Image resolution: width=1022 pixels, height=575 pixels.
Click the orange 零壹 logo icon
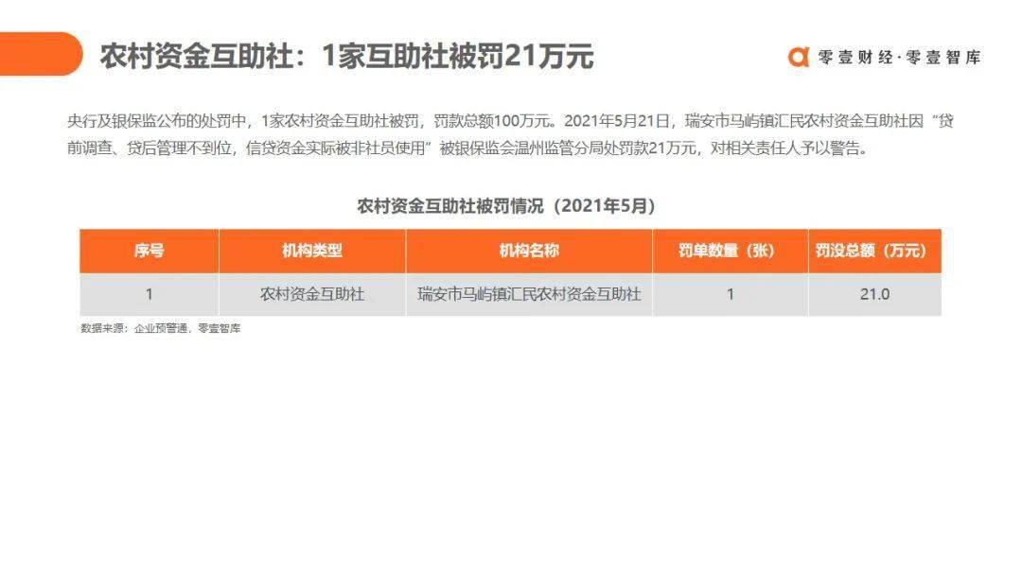click(x=799, y=58)
